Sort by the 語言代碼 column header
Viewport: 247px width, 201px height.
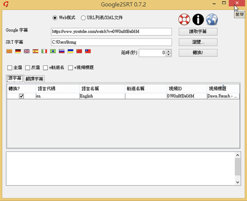(58, 89)
